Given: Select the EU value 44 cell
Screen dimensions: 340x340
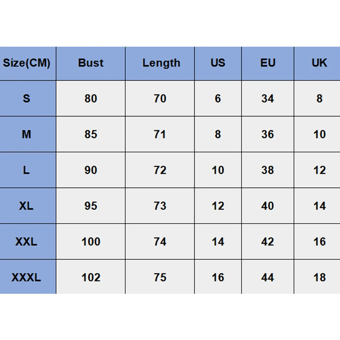Looking at the screenshot, I should pos(268,277).
